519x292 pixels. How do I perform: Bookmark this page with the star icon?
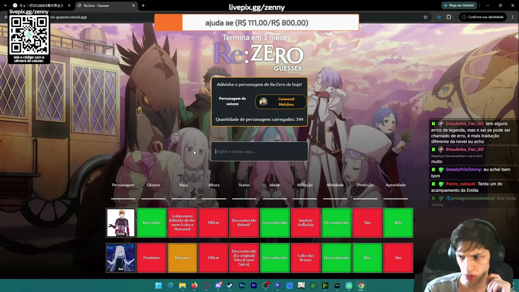click(425, 17)
